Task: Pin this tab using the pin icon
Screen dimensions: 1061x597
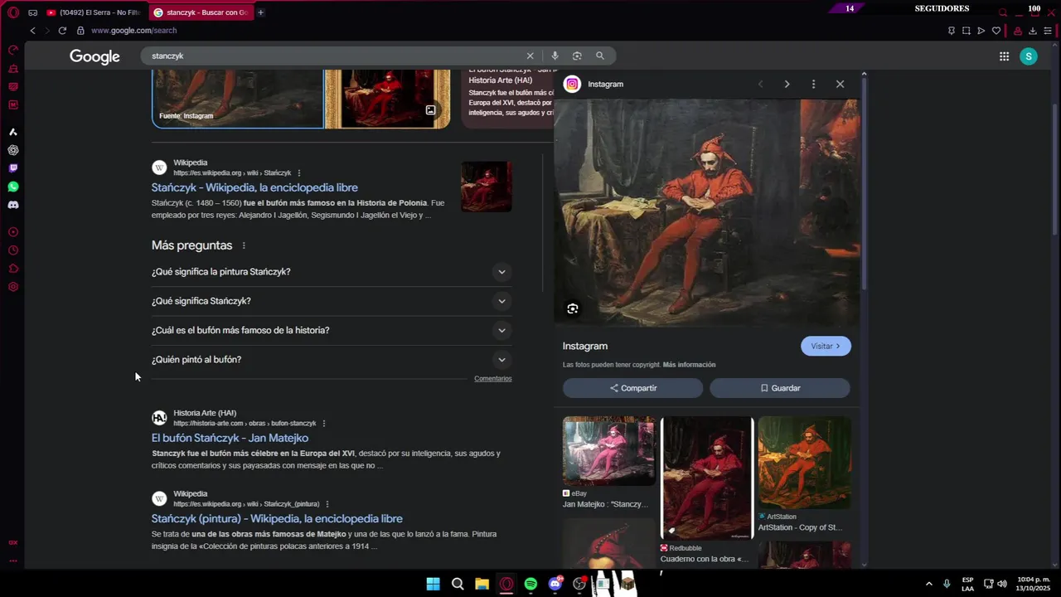Action: (952, 31)
